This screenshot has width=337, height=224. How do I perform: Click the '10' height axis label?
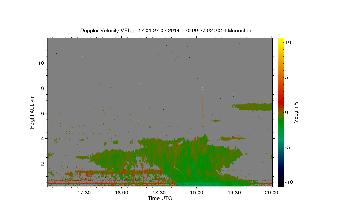(x=41, y=63)
